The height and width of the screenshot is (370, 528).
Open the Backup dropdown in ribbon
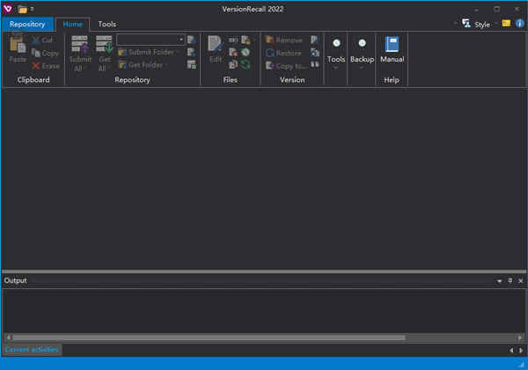362,53
